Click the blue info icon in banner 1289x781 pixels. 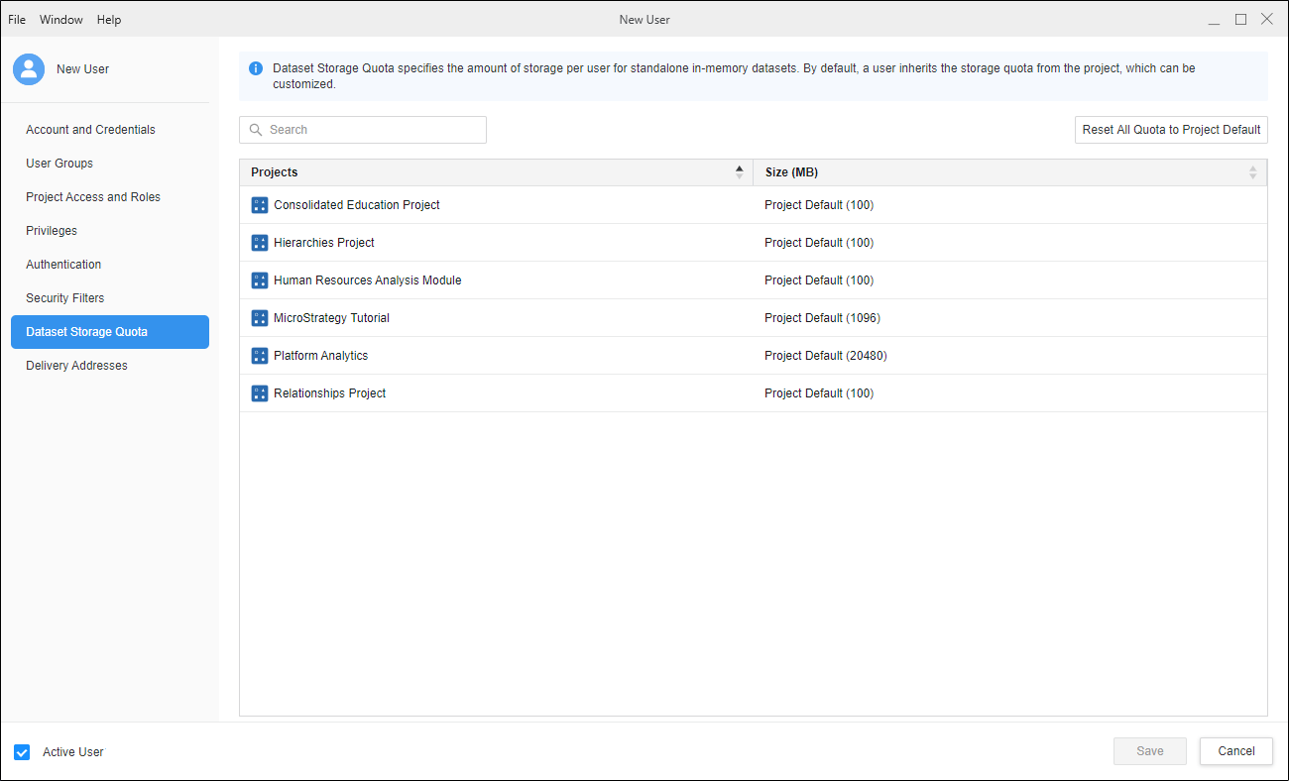click(x=256, y=68)
